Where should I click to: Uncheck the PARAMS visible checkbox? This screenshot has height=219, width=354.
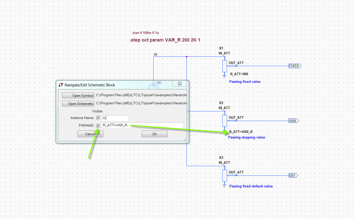[x=98, y=126]
